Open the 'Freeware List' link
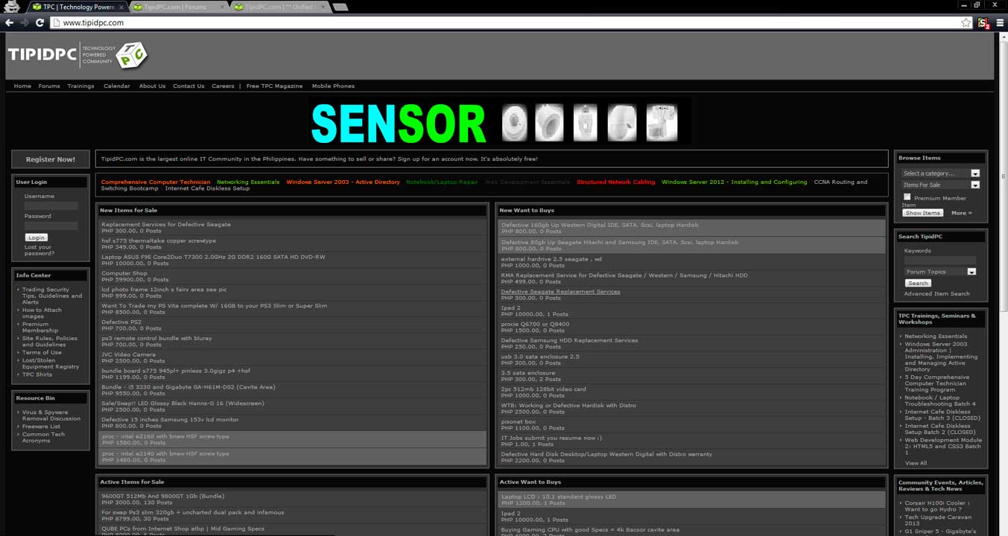 click(x=41, y=427)
